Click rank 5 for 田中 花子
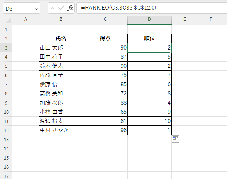 (149, 57)
